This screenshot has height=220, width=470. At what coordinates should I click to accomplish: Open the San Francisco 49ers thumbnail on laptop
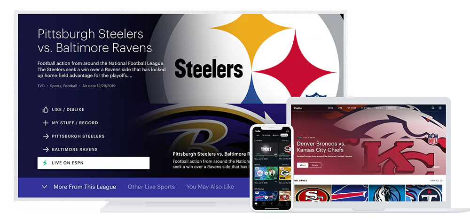313,193
